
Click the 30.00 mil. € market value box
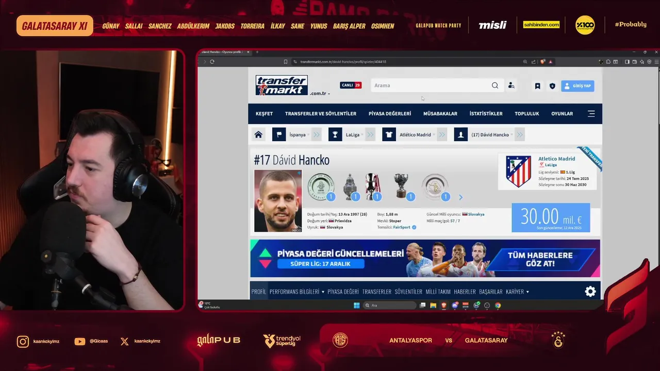[x=551, y=217]
